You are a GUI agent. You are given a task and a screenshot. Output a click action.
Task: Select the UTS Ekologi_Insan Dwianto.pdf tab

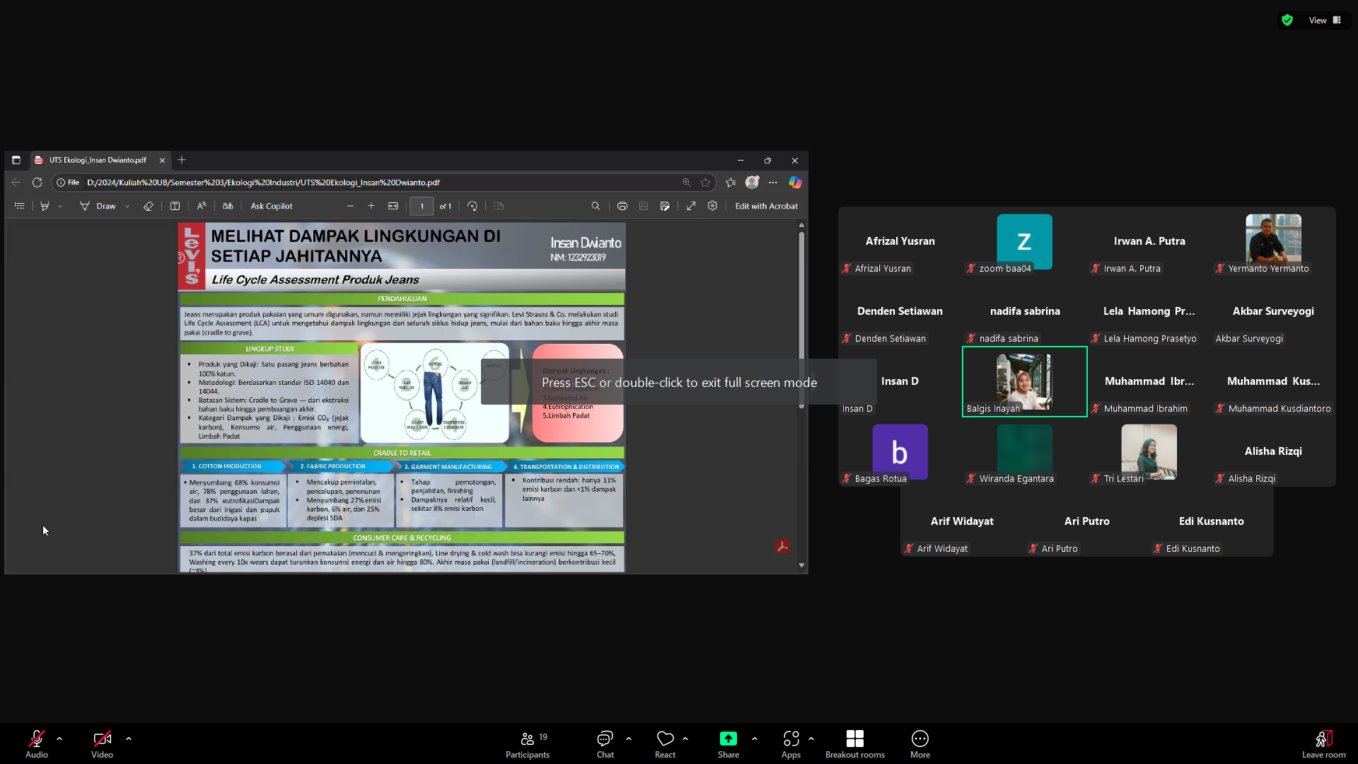coord(98,161)
